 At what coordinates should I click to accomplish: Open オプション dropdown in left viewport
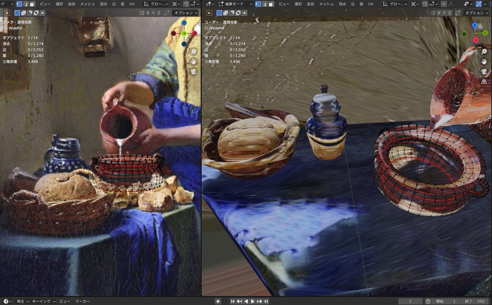click(185, 13)
